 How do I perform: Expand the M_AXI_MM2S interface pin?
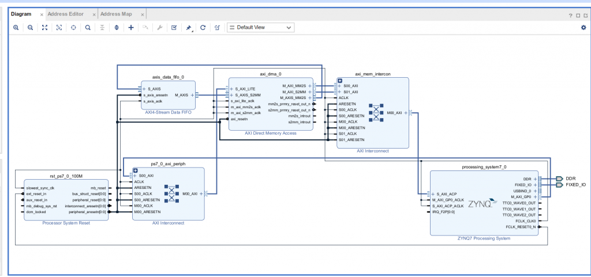tap(310, 86)
